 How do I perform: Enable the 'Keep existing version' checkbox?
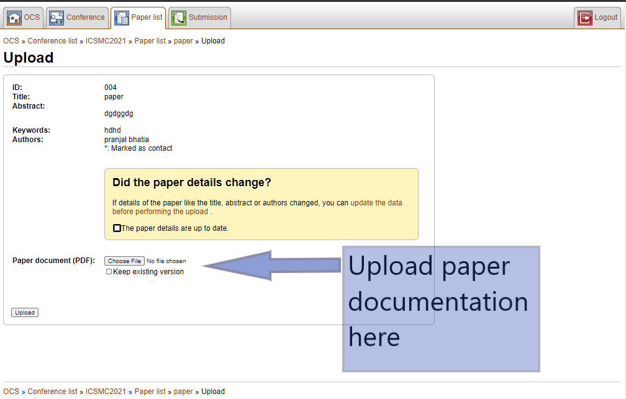pyautogui.click(x=109, y=272)
